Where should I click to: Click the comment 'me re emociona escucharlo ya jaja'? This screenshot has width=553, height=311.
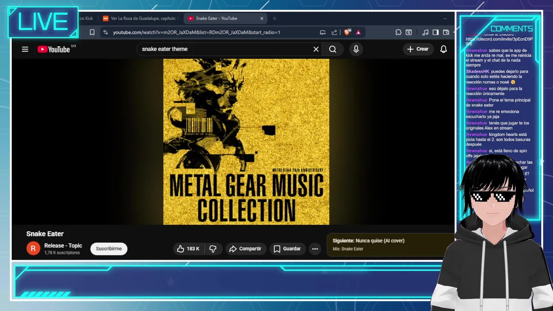click(x=493, y=114)
